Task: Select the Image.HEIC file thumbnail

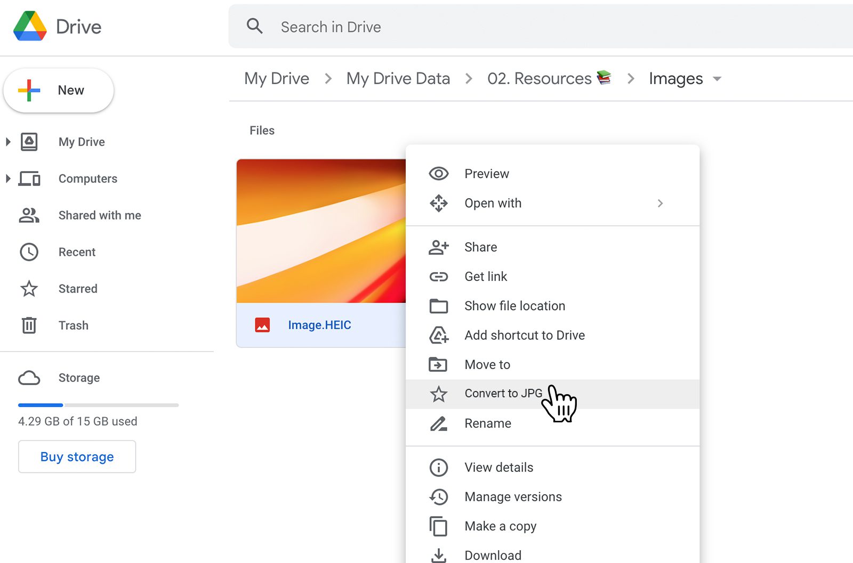Action: click(x=320, y=232)
